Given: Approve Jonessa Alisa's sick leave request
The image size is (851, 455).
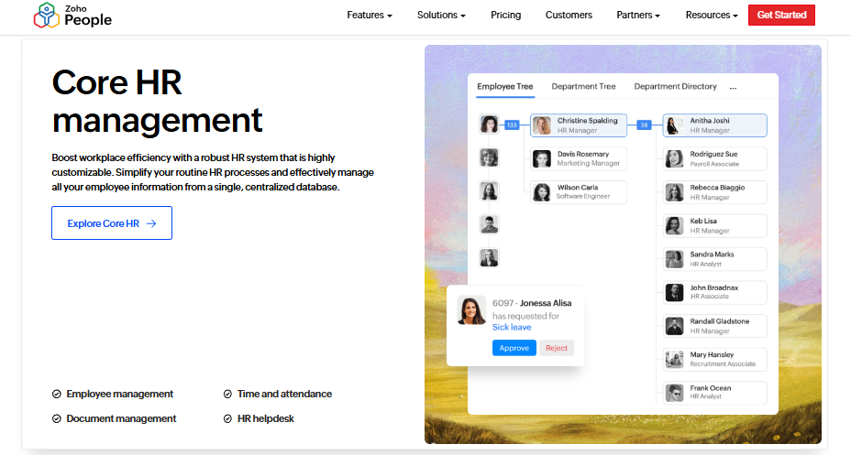Looking at the screenshot, I should coord(514,348).
